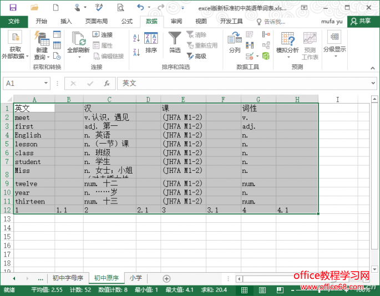The width and height of the screenshot is (380, 296).
Task: Switch to Normal view in status bar
Action: [244, 290]
